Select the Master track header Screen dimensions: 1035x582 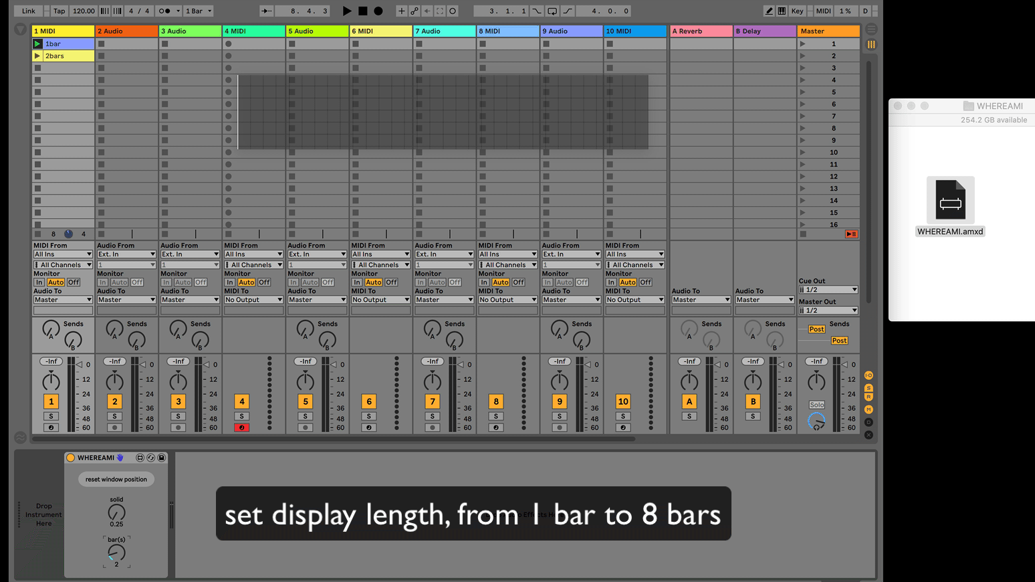coord(828,31)
